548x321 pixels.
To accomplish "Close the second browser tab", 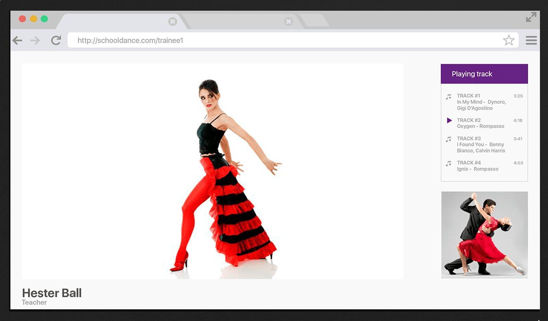I will coord(289,22).
